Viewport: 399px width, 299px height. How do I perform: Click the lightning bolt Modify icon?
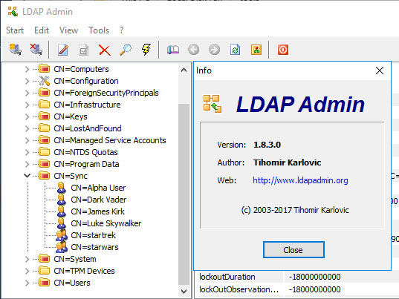[146, 50]
